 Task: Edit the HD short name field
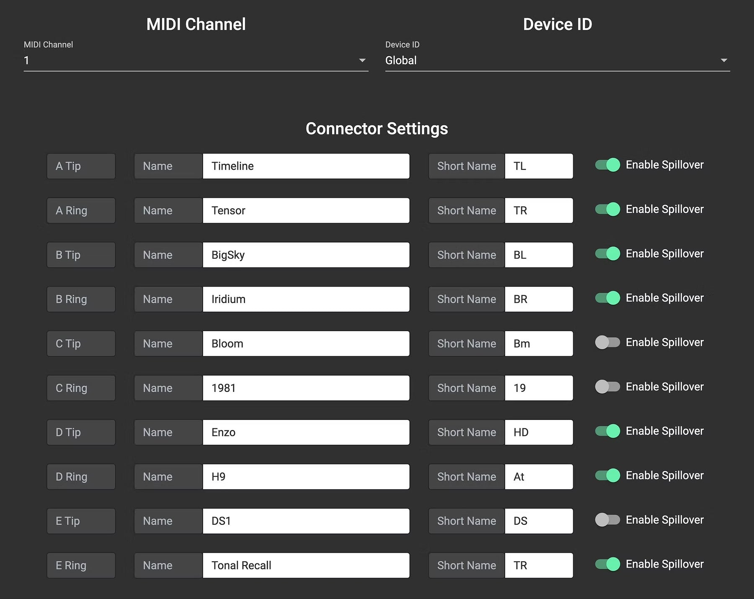[x=539, y=432]
